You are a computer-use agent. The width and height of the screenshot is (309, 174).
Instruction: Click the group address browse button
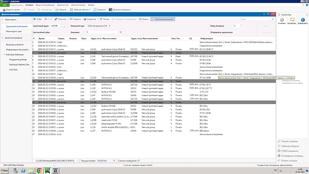64,26
